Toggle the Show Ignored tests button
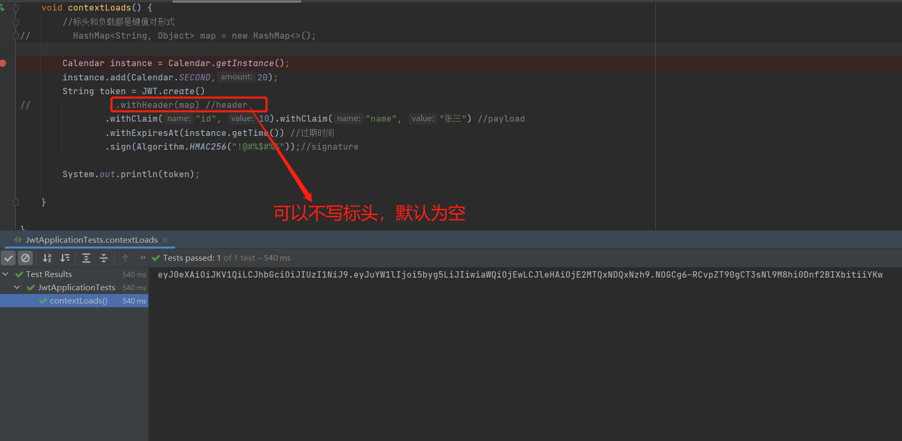902x441 pixels. point(25,258)
